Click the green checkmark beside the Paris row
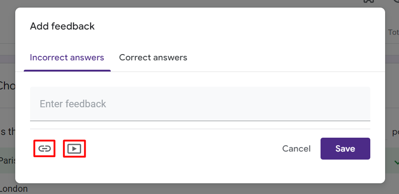Viewport: 399px width, 194px height. click(x=395, y=161)
